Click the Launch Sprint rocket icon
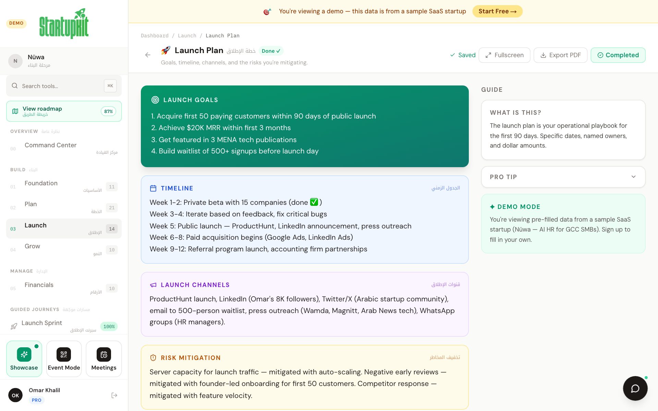This screenshot has height=411, width=658. tap(14, 326)
